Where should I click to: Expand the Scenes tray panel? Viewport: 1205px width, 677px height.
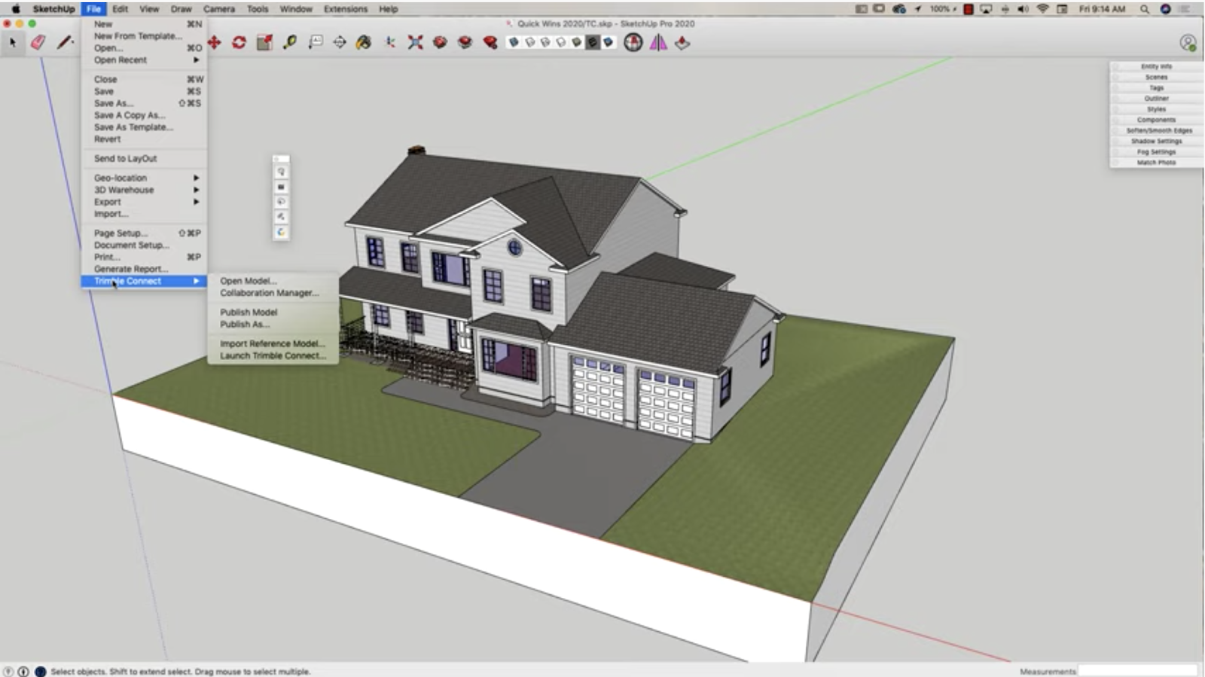1156,77
